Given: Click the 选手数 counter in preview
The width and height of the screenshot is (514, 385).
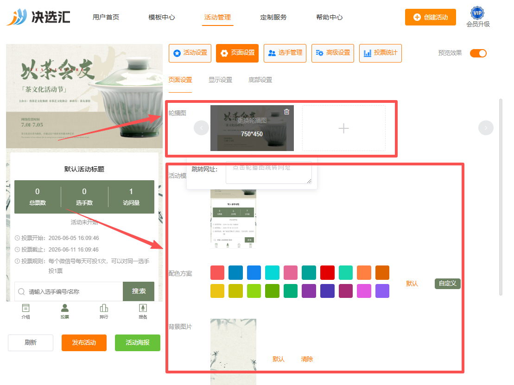Looking at the screenshot, I should tap(84, 196).
